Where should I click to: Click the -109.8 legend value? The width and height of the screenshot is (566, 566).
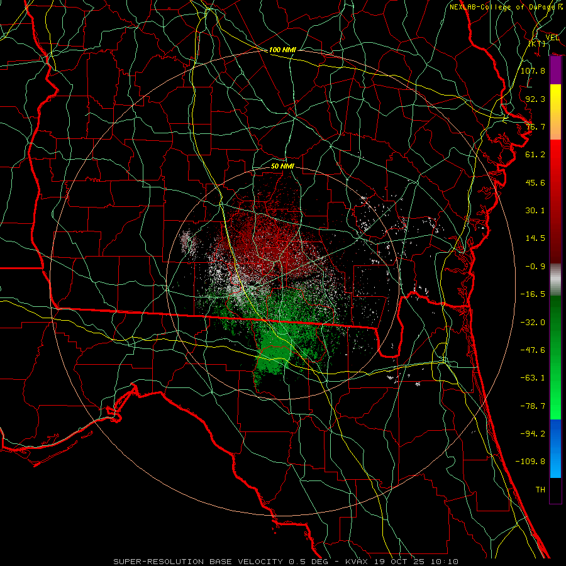click(530, 462)
